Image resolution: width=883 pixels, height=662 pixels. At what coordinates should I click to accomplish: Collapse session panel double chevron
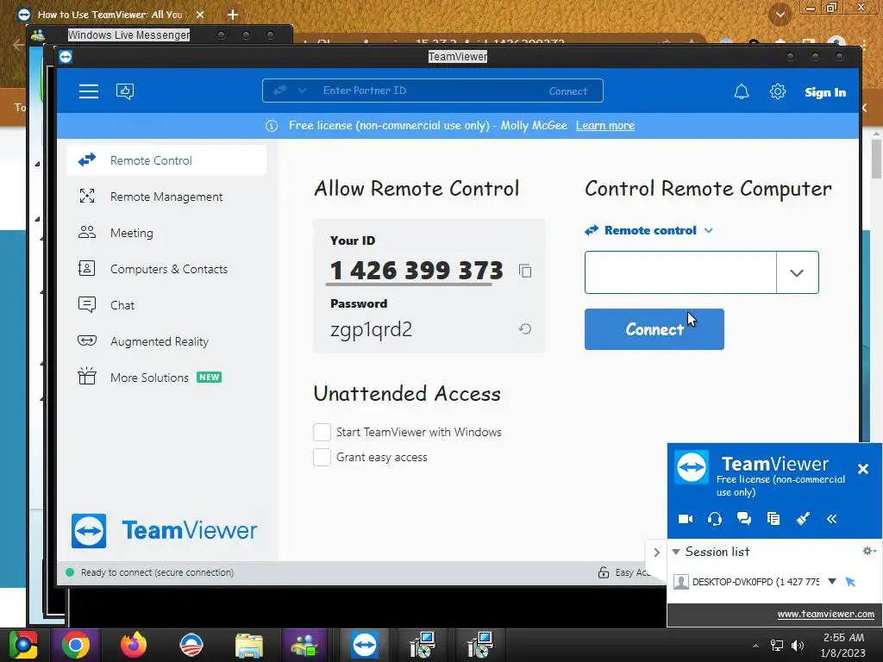pos(832,519)
